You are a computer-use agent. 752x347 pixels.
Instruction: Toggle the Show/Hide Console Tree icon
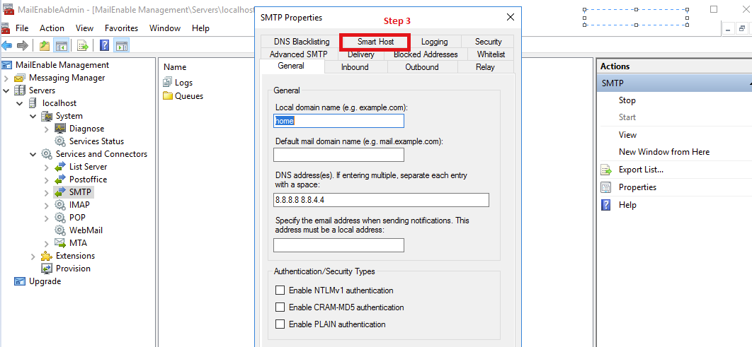[61, 46]
